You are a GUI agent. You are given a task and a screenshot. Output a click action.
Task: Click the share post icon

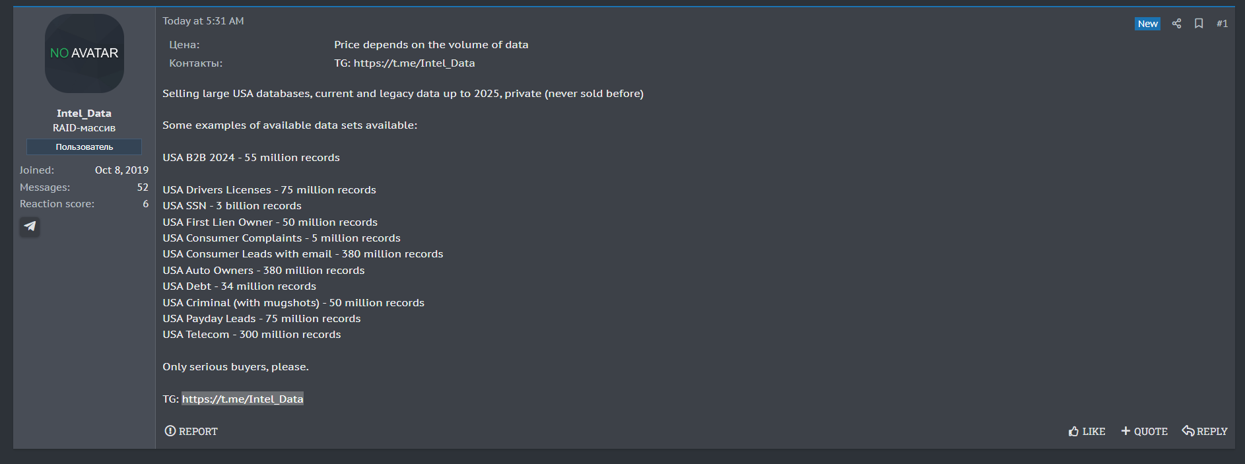(x=1176, y=24)
